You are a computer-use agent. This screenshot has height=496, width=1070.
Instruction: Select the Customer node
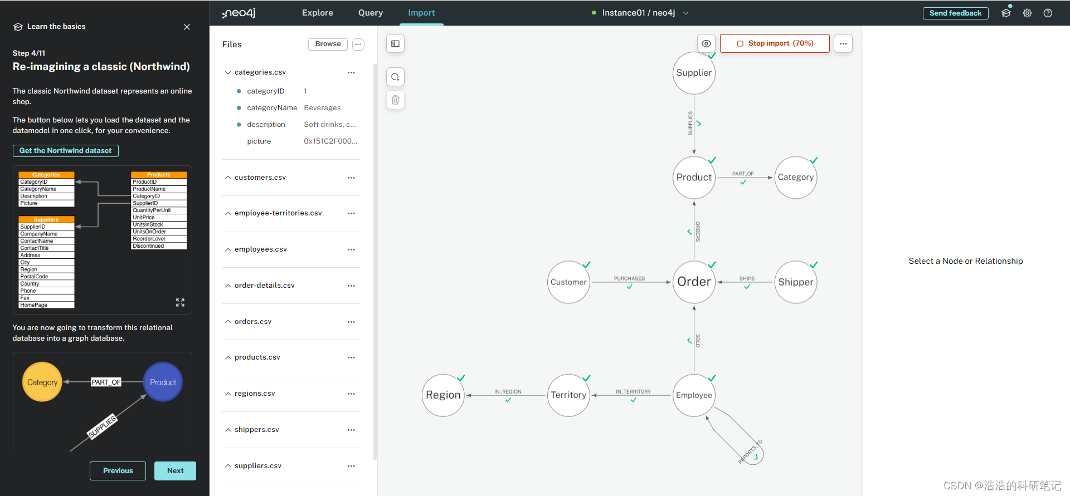tap(568, 282)
